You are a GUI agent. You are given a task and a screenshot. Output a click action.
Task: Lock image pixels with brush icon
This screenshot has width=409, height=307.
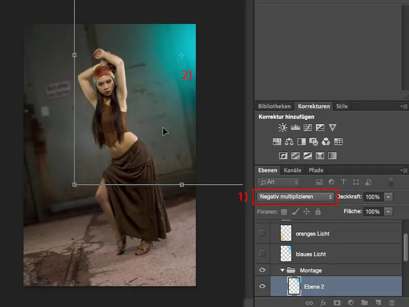click(x=296, y=211)
